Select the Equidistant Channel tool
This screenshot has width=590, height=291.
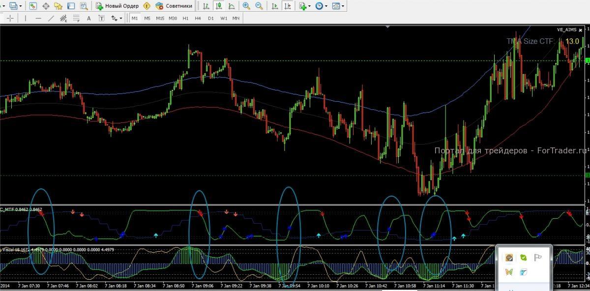click(x=63, y=18)
